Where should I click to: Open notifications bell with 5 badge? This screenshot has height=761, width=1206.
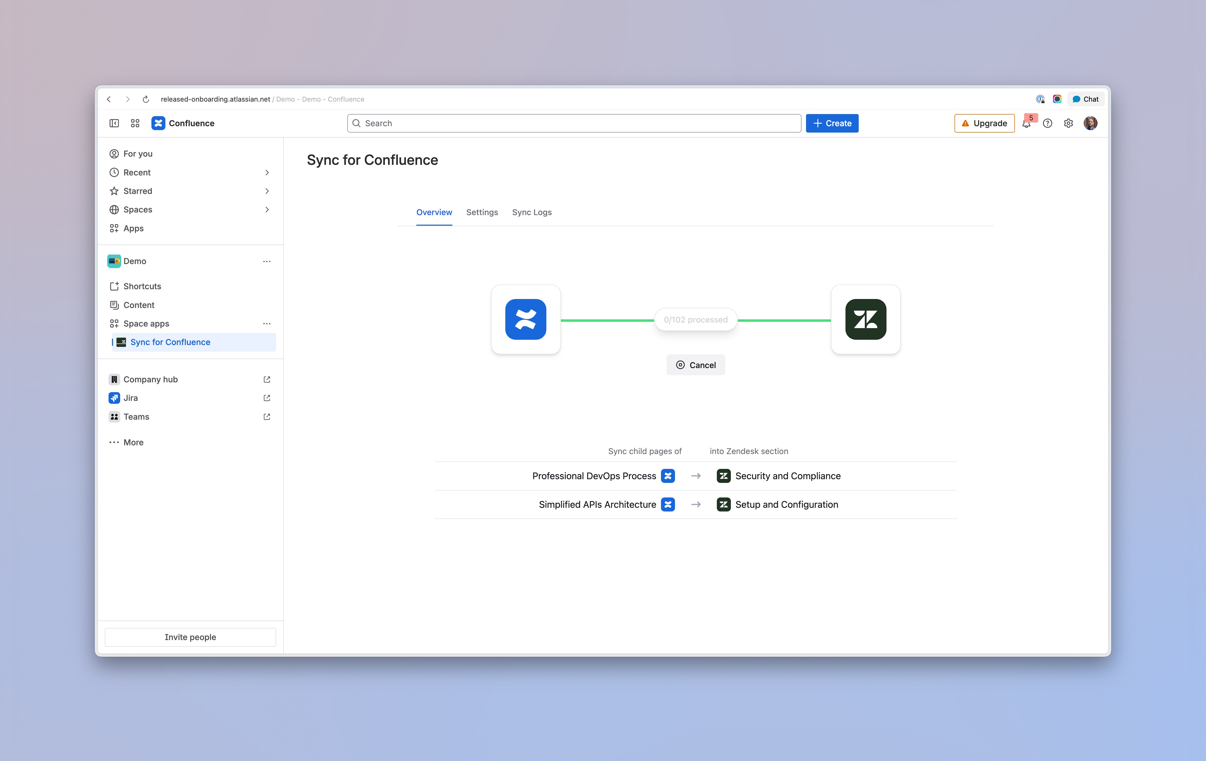pyautogui.click(x=1026, y=124)
